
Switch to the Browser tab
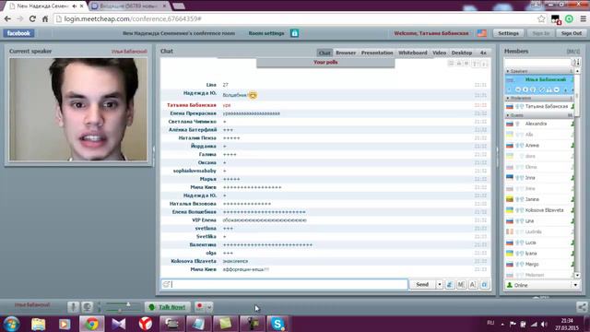pos(346,53)
